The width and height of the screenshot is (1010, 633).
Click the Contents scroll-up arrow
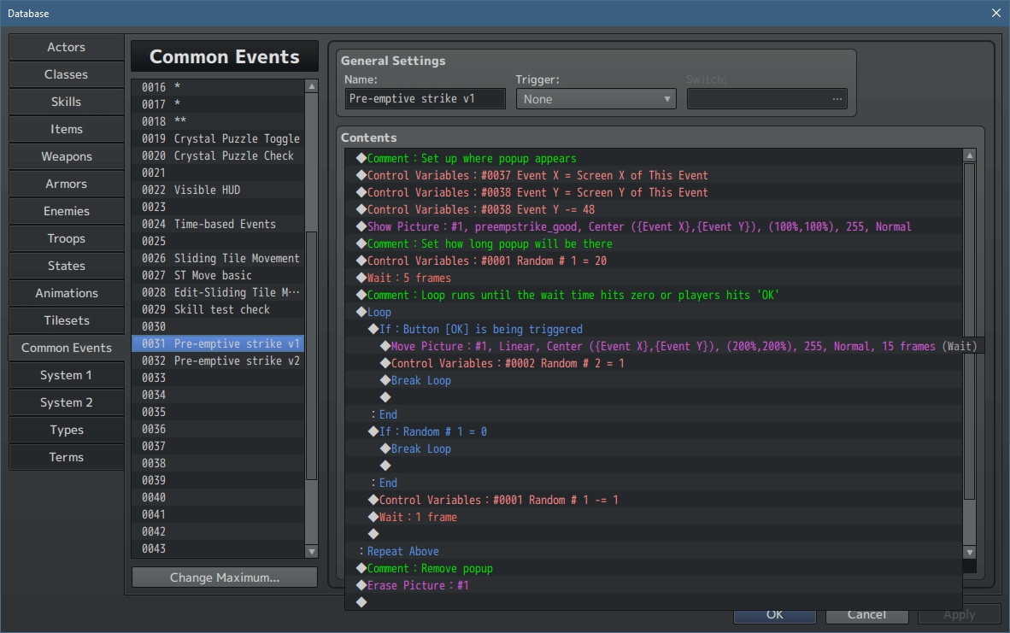click(970, 155)
